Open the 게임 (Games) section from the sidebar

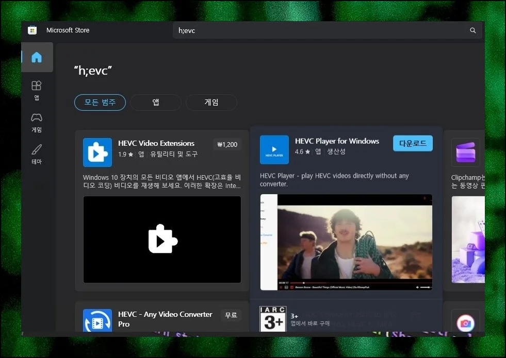pyautogui.click(x=37, y=123)
